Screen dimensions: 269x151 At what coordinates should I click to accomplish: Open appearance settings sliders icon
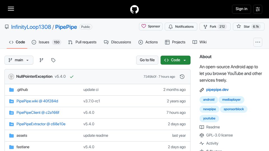pos(258,9)
